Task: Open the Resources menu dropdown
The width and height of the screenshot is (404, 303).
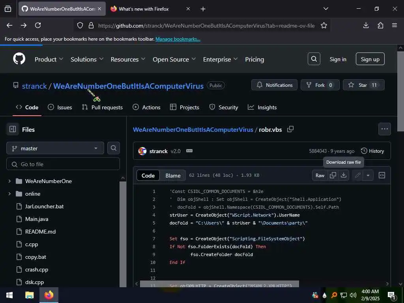Action: [128, 59]
